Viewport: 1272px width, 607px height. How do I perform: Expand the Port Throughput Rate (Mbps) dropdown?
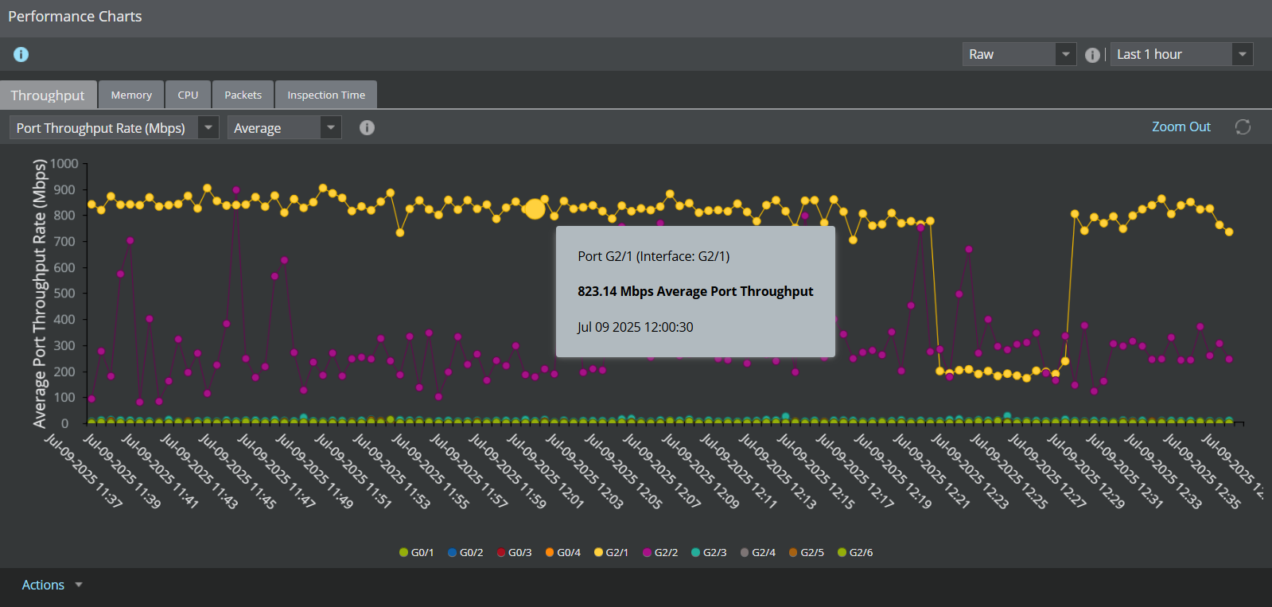pyautogui.click(x=114, y=128)
